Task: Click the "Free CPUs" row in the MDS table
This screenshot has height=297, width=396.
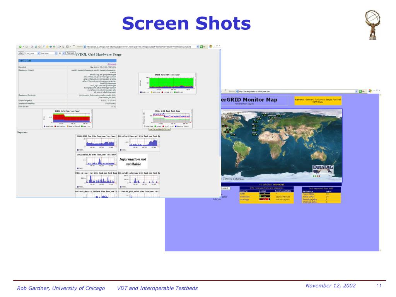Action: [321, 194]
